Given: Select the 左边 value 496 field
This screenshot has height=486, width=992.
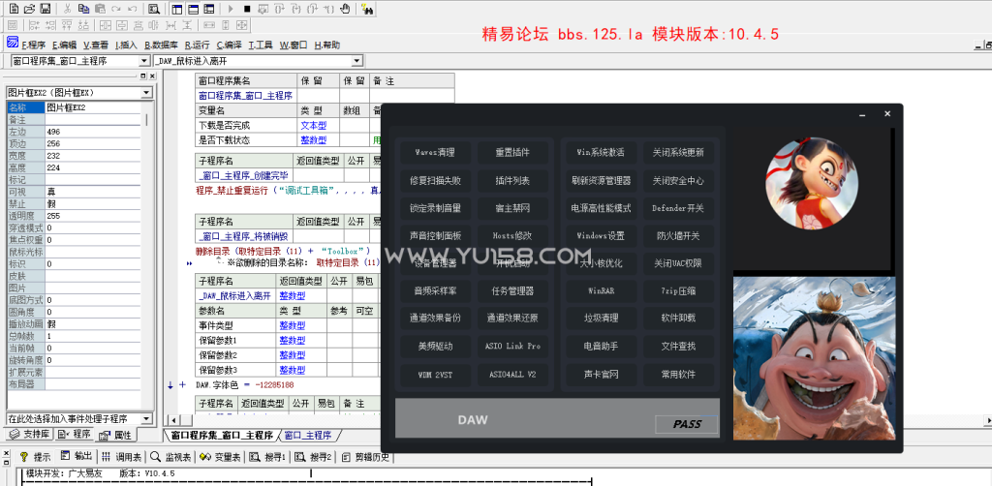Looking at the screenshot, I should tap(92, 132).
